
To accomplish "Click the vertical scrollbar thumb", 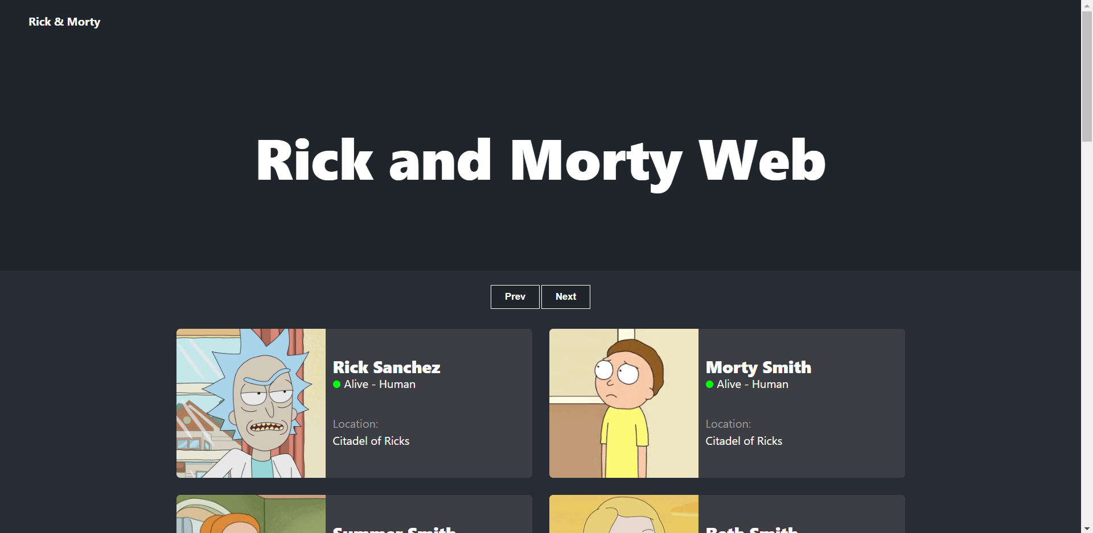I will (x=1087, y=76).
